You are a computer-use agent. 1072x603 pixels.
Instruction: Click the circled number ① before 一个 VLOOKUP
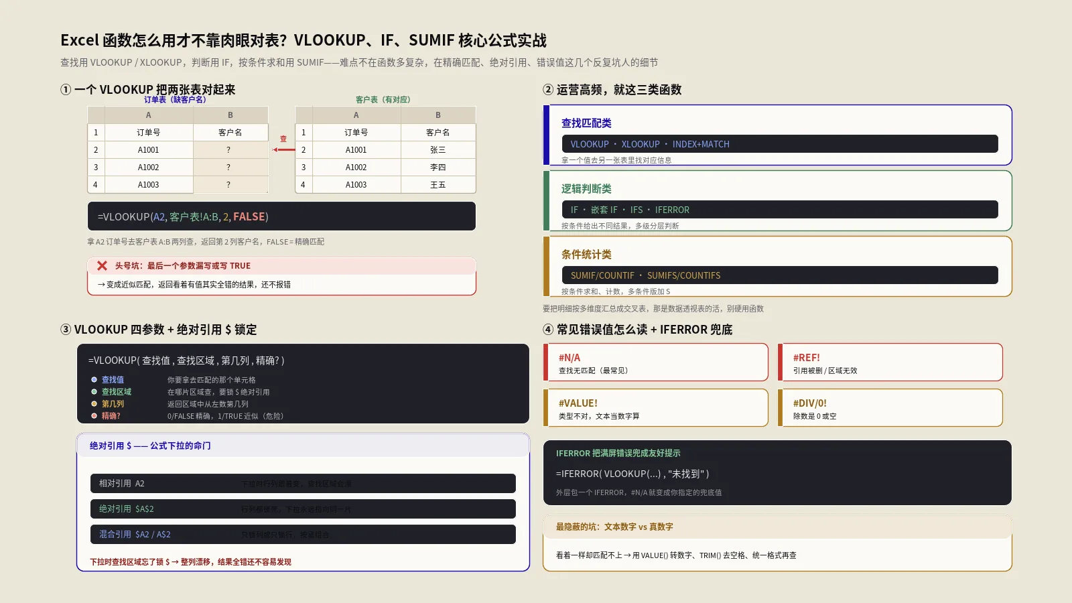click(x=66, y=90)
